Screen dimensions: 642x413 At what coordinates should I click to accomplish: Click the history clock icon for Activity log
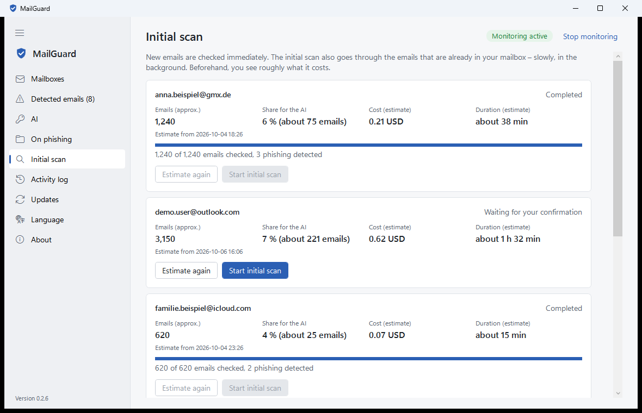tap(20, 179)
